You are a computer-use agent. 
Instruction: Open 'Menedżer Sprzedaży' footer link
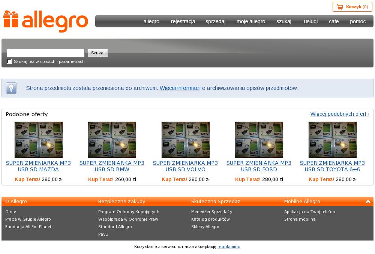tap(211, 212)
